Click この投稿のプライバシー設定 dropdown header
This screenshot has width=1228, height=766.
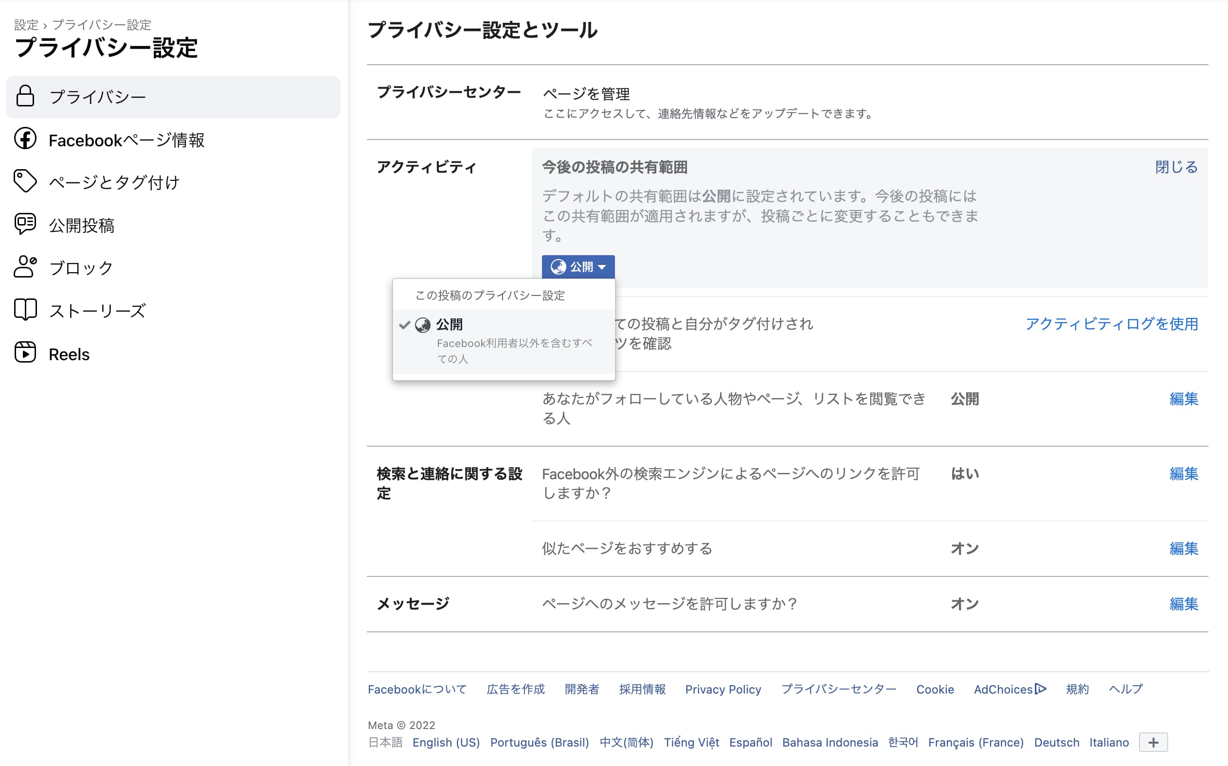490,296
